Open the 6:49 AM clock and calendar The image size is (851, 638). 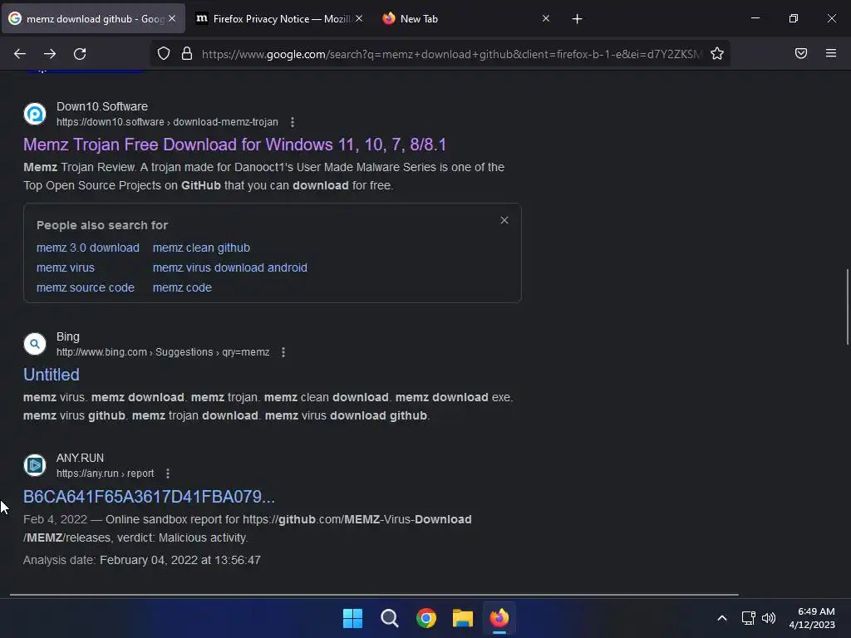point(812,618)
